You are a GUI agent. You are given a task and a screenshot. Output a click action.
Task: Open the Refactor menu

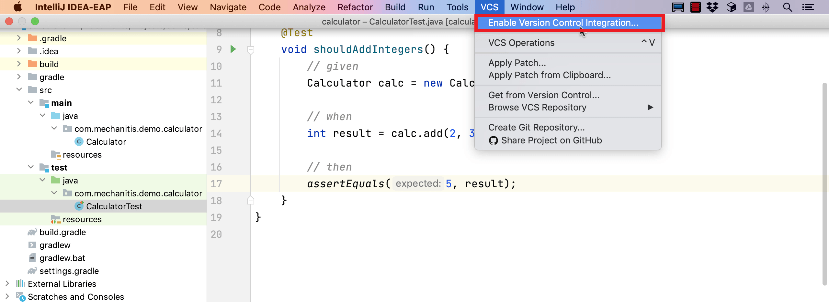355,7
